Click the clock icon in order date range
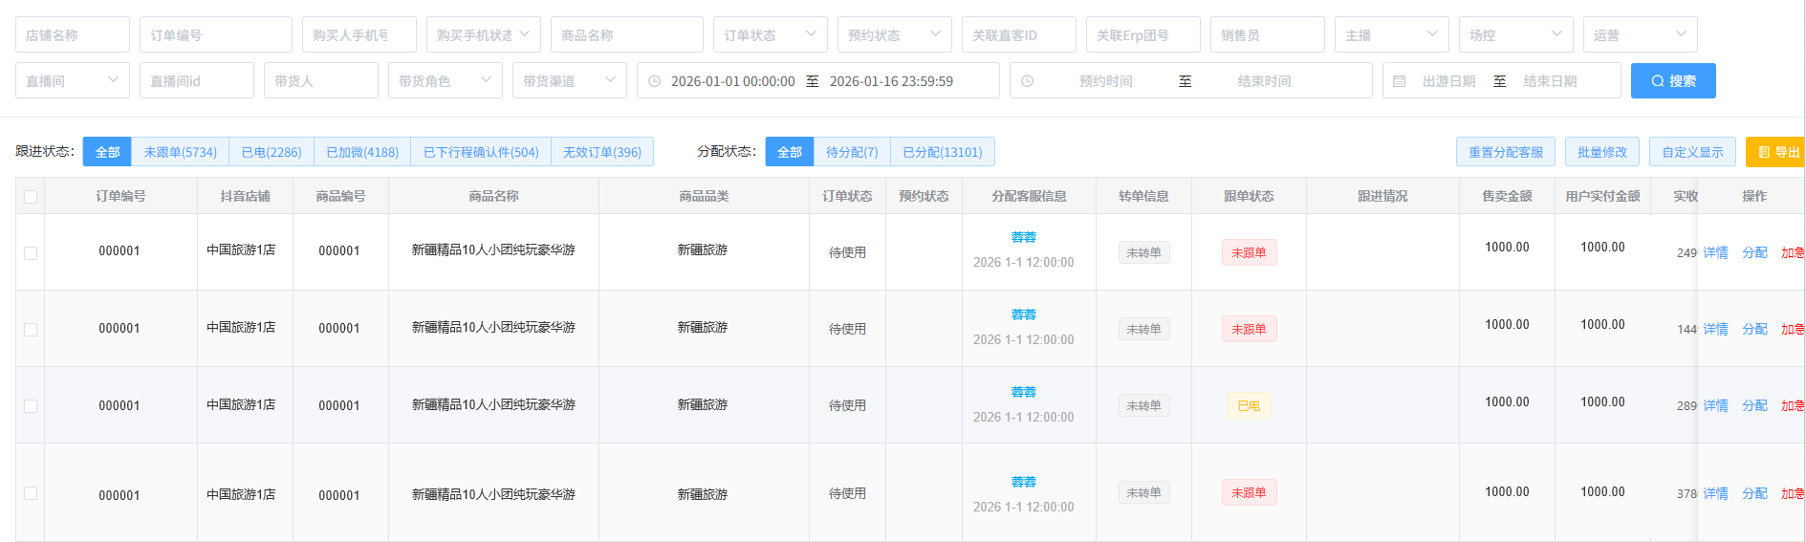The image size is (1806, 542). pos(655,81)
